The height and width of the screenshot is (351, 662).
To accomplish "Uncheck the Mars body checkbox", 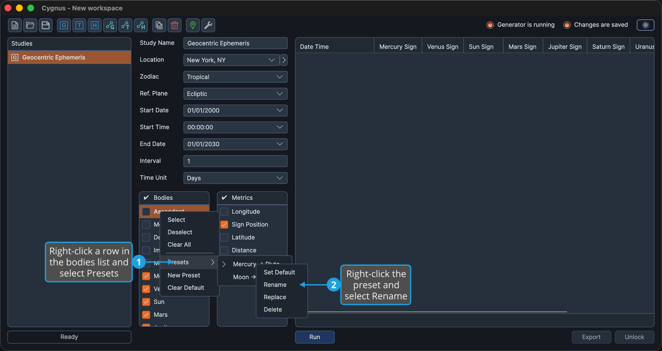I will pyautogui.click(x=146, y=315).
